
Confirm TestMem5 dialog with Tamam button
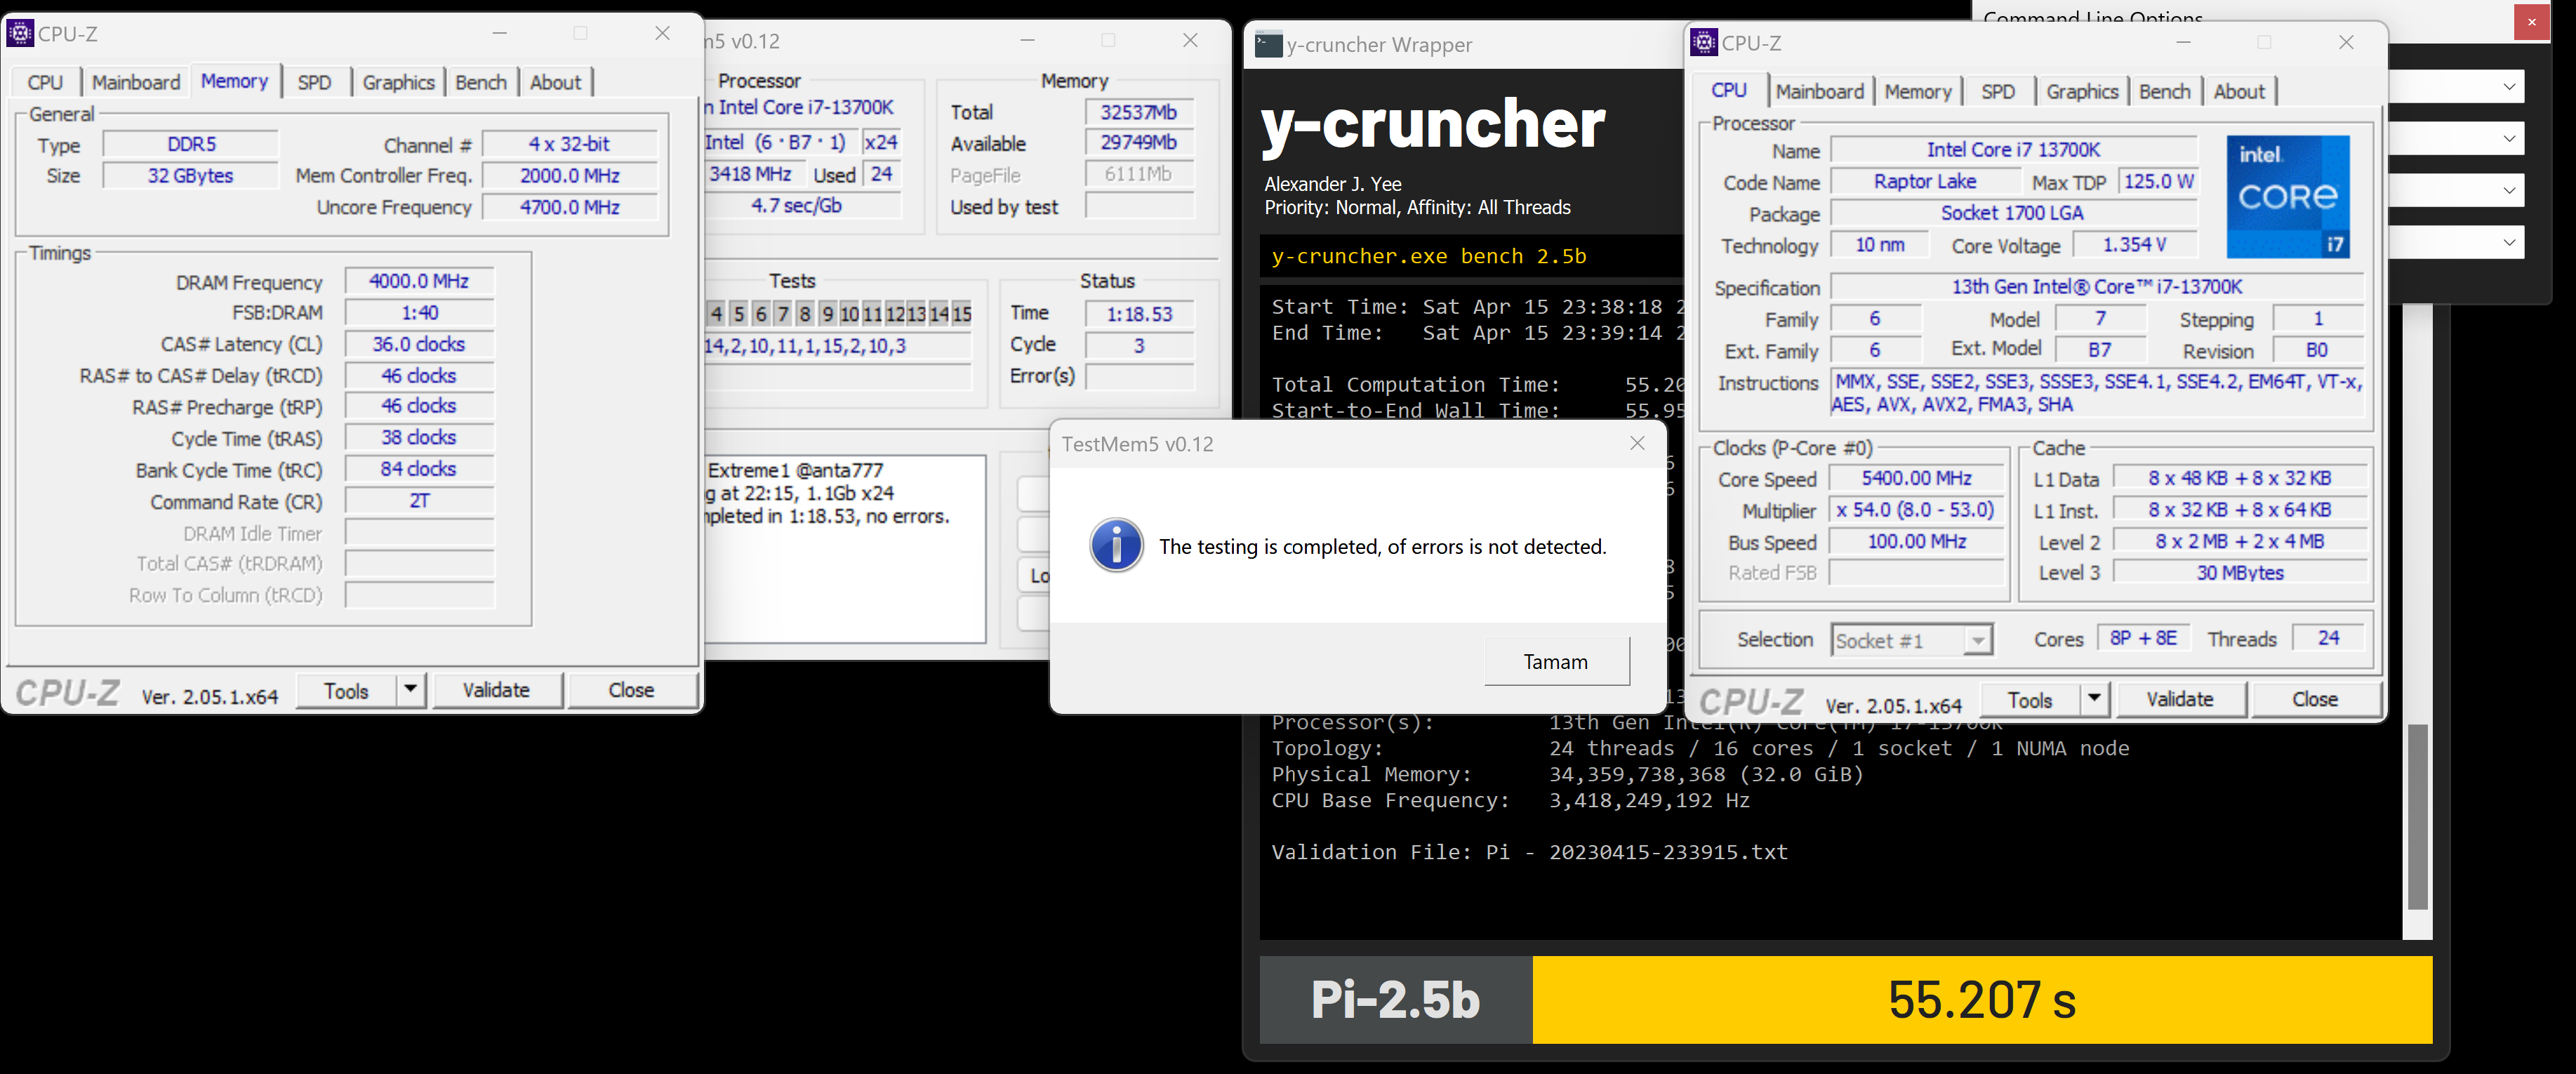coord(1556,661)
